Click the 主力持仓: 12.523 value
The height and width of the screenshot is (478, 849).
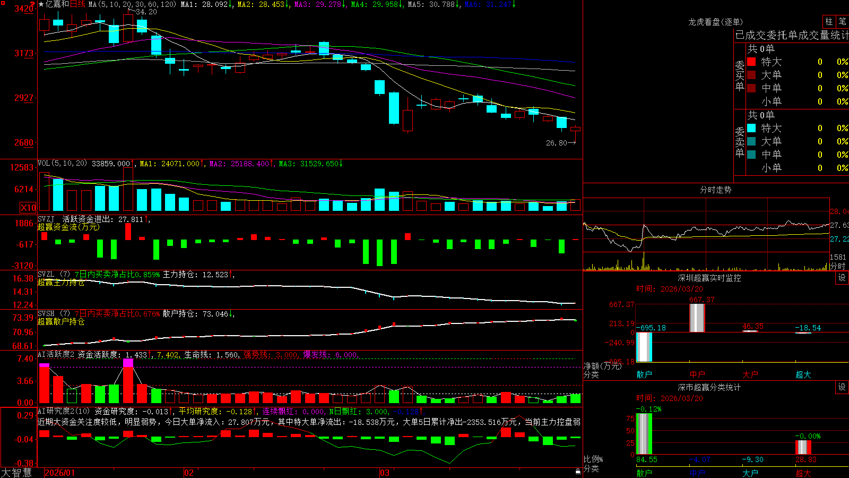(x=195, y=274)
